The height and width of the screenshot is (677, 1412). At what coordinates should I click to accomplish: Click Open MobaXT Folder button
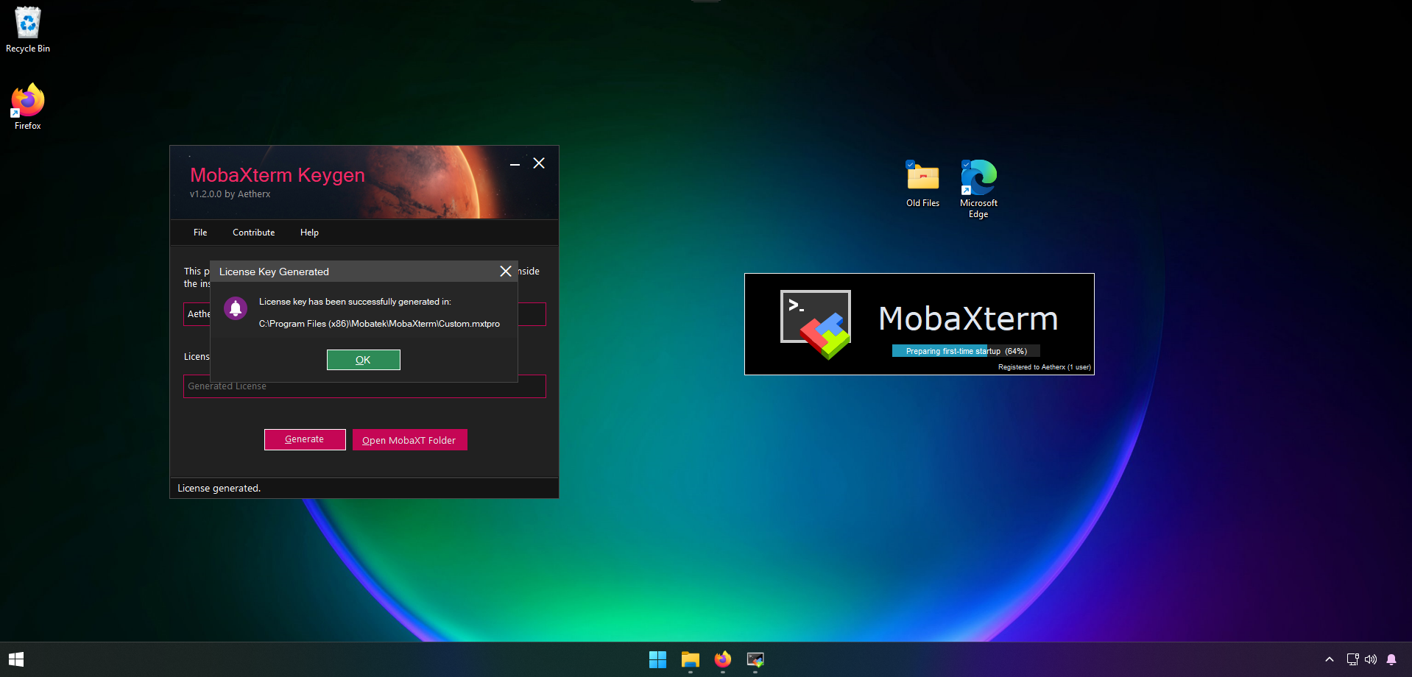pyautogui.click(x=409, y=440)
